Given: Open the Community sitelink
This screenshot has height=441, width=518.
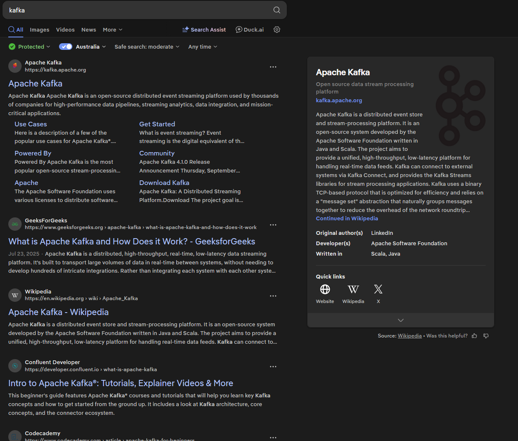Looking at the screenshot, I should point(157,153).
